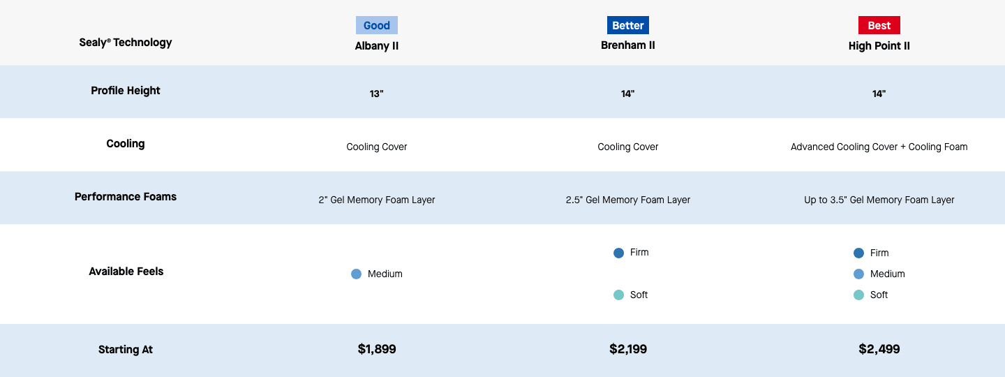Click the Firm label under High Point II
The width and height of the screenshot is (1005, 377).
coord(879,253)
